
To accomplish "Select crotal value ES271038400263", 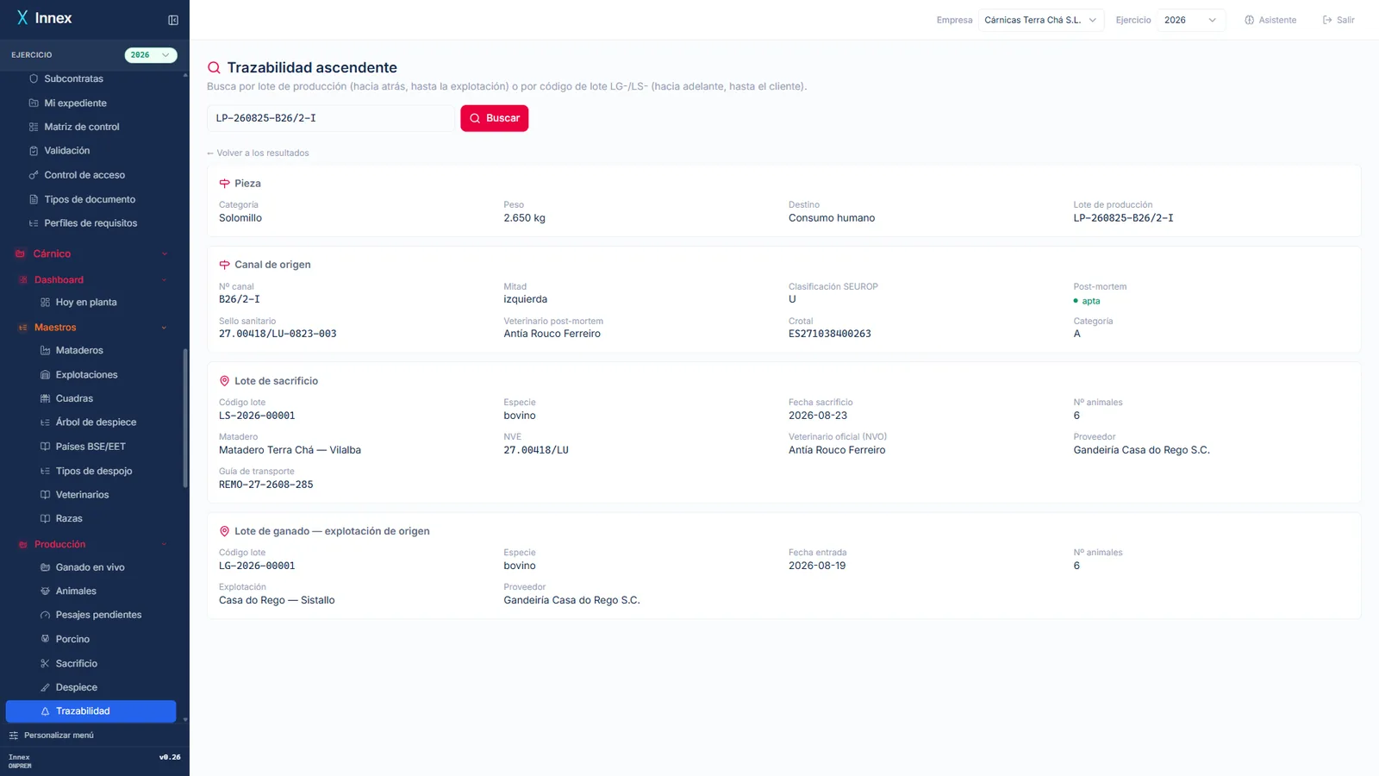I will click(830, 334).
